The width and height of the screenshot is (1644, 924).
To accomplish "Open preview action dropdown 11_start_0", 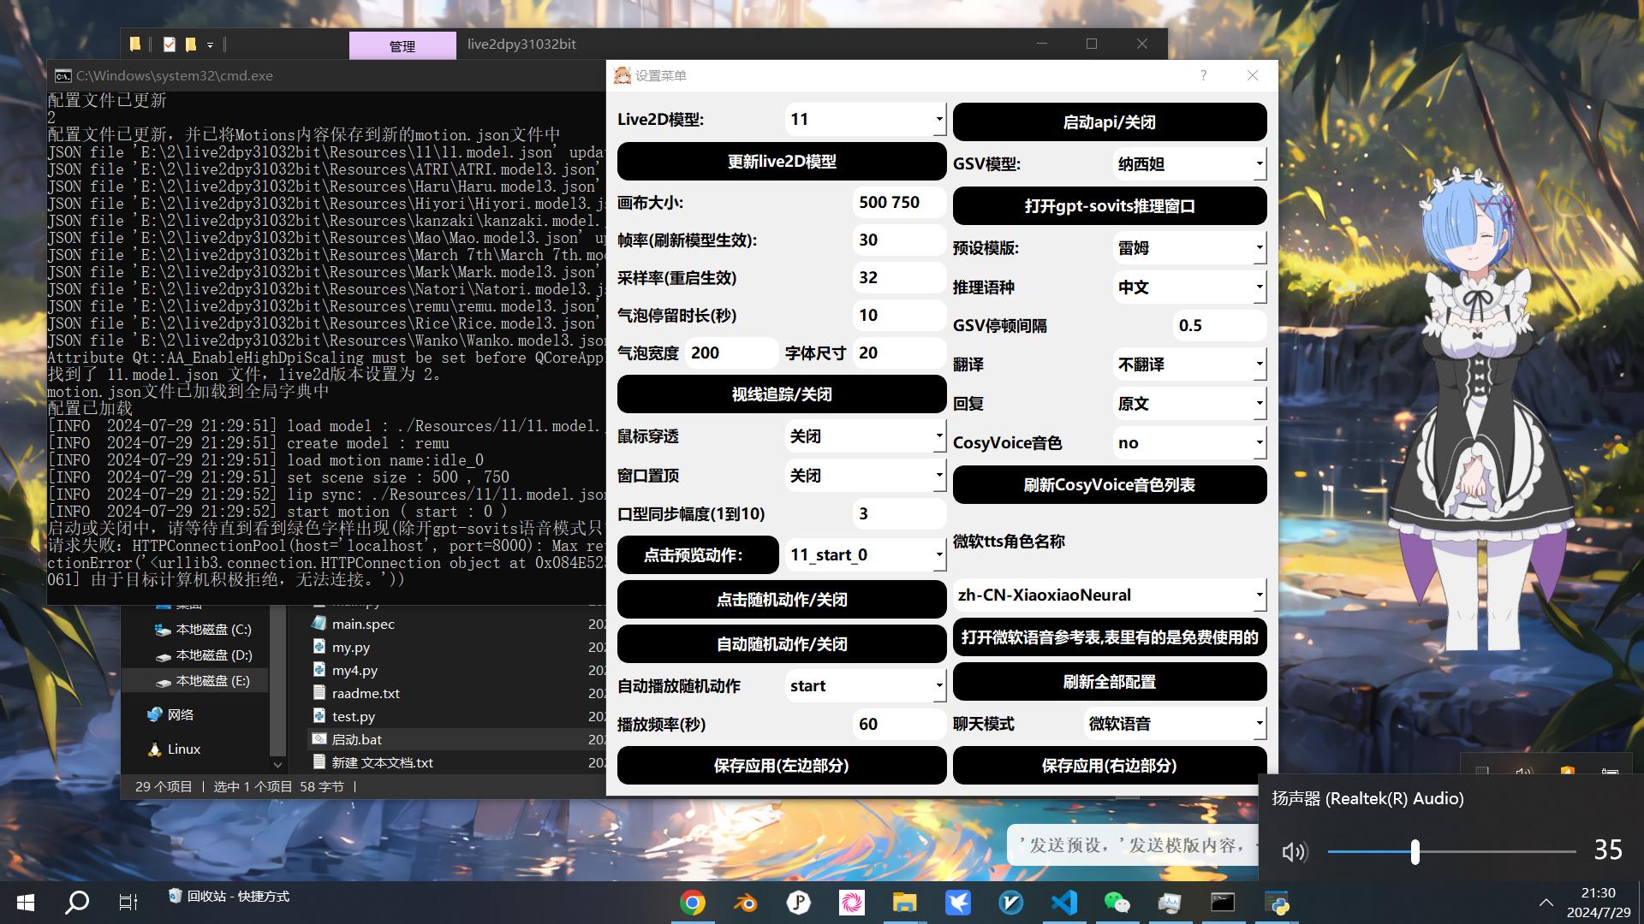I will [866, 555].
